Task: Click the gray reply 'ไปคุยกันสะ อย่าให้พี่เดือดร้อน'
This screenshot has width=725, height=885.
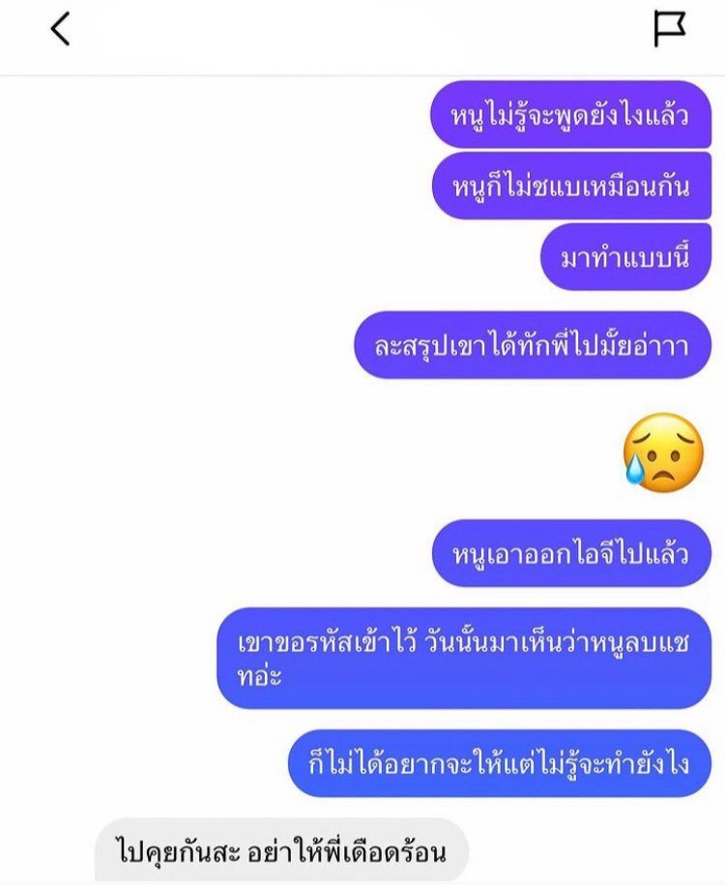Action: click(x=281, y=851)
